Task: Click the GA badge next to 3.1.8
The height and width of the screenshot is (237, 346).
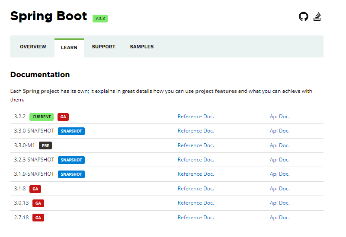Action: pyautogui.click(x=35, y=189)
